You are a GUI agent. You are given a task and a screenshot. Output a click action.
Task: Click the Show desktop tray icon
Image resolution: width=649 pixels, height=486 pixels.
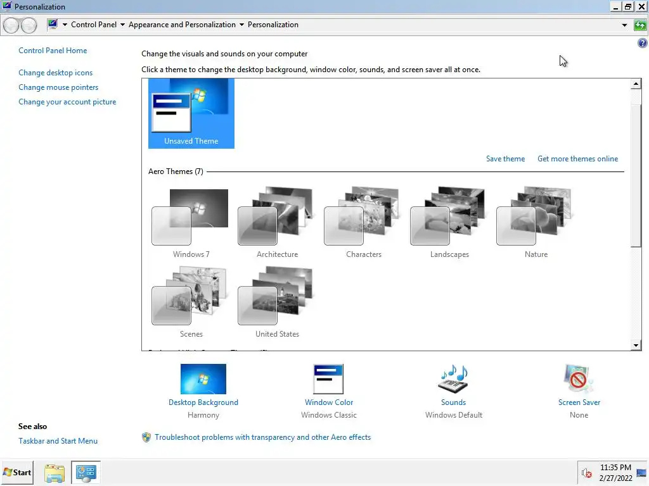point(641,473)
